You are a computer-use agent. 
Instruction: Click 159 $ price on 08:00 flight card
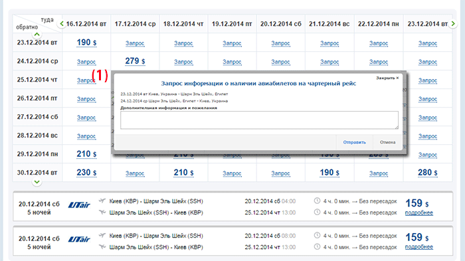[417, 238]
